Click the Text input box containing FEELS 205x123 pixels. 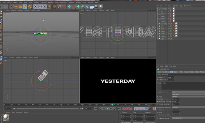[x=183, y=86]
